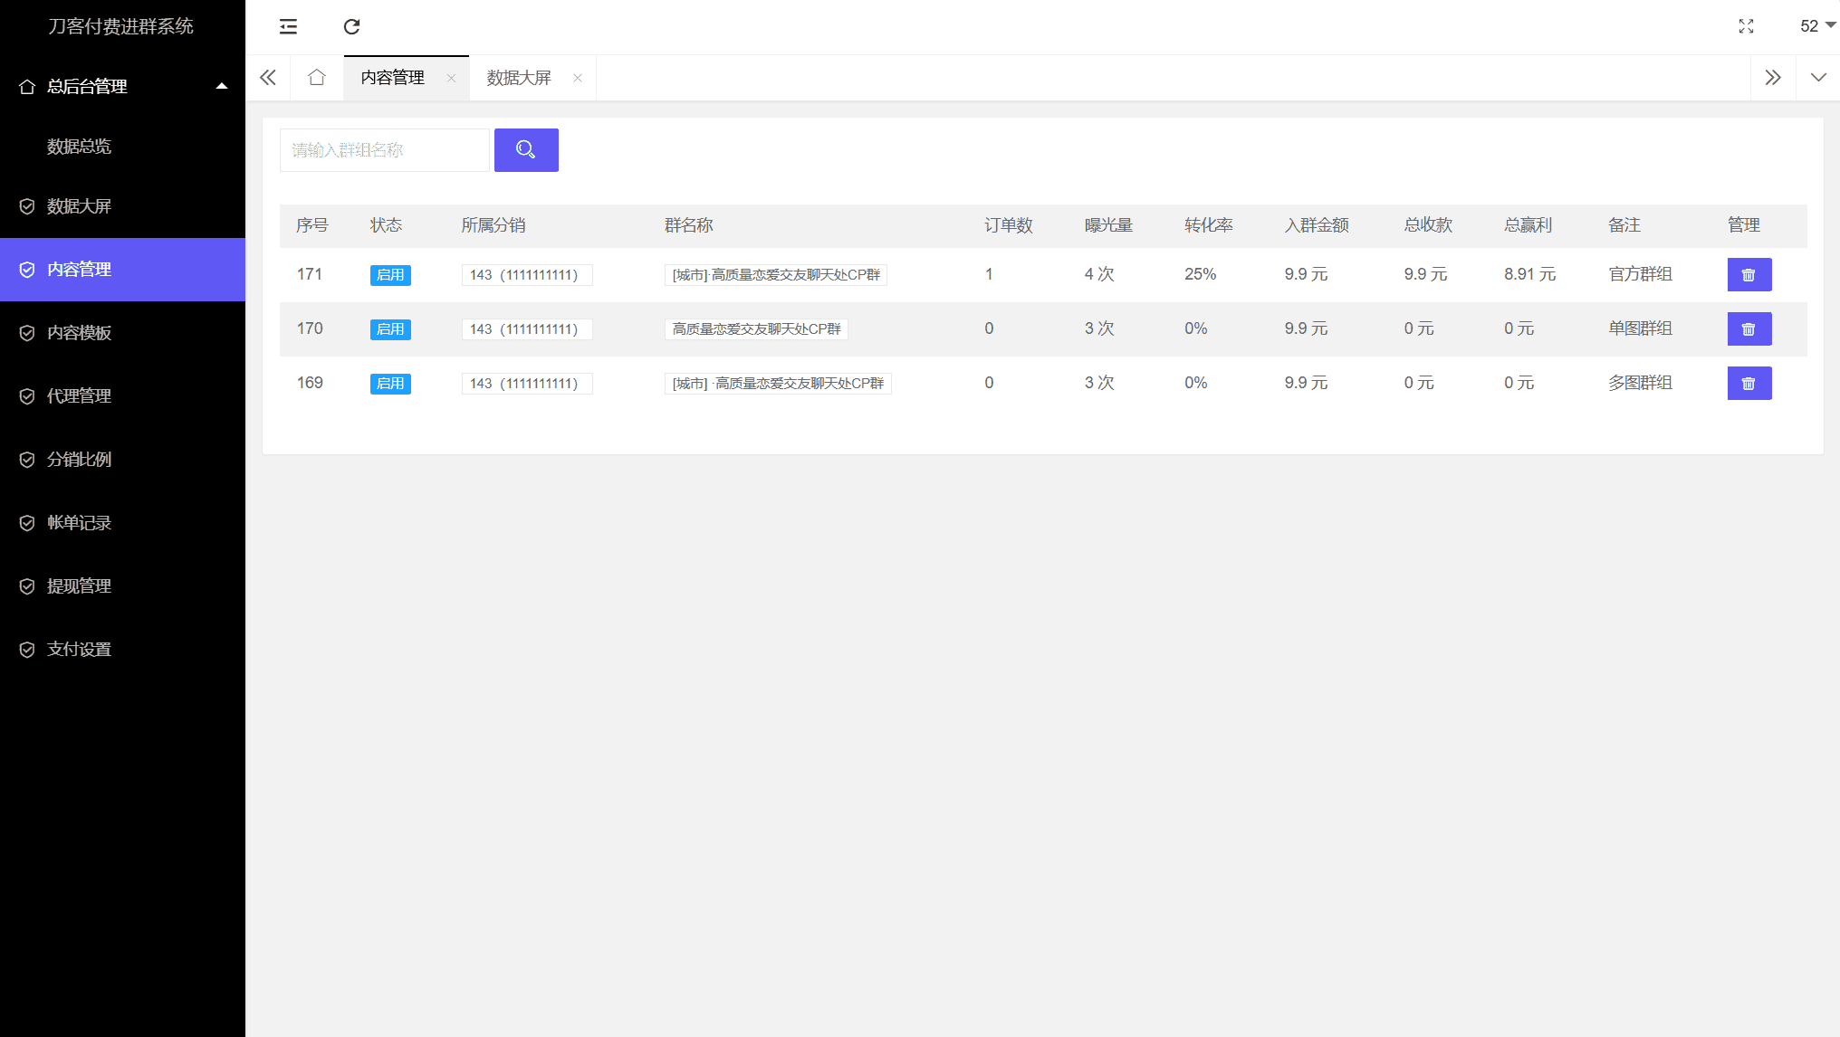Toggle 启用 status badge for row 171
Screen dimensions: 1840x1037
coord(390,274)
